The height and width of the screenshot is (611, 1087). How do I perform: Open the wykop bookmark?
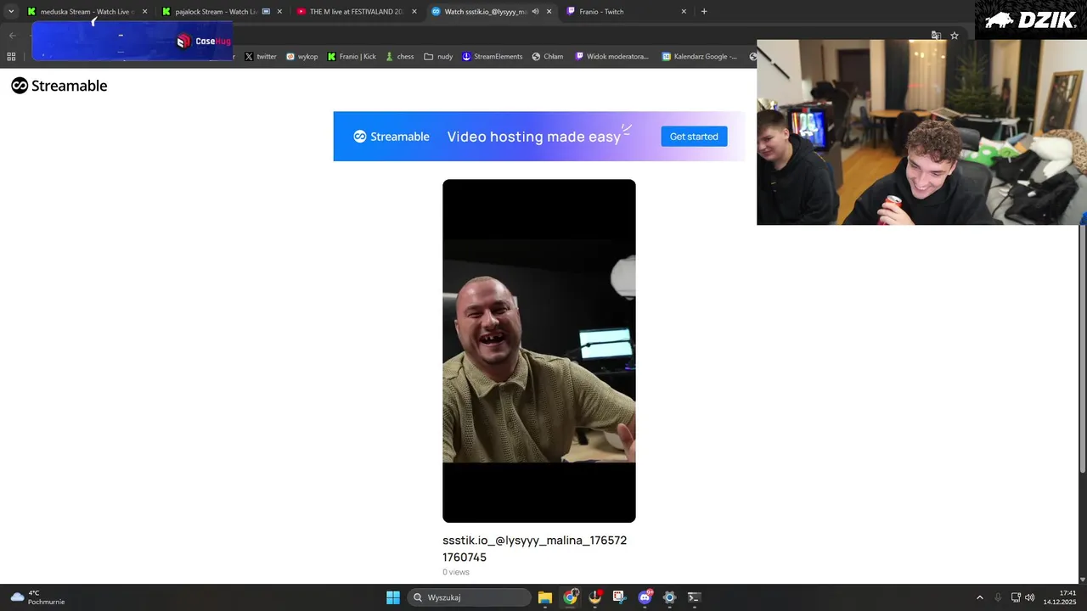[x=302, y=57]
